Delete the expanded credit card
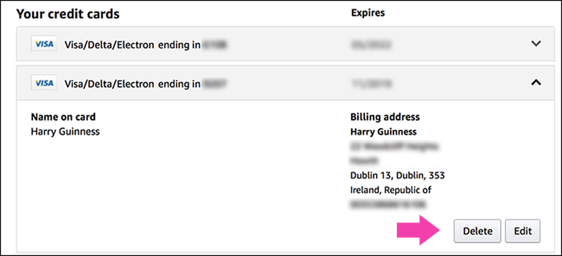Image resolution: width=562 pixels, height=256 pixels. click(477, 231)
